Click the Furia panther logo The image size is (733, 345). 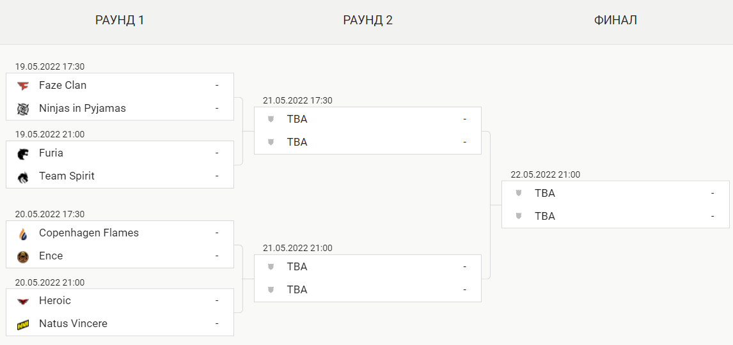point(23,153)
